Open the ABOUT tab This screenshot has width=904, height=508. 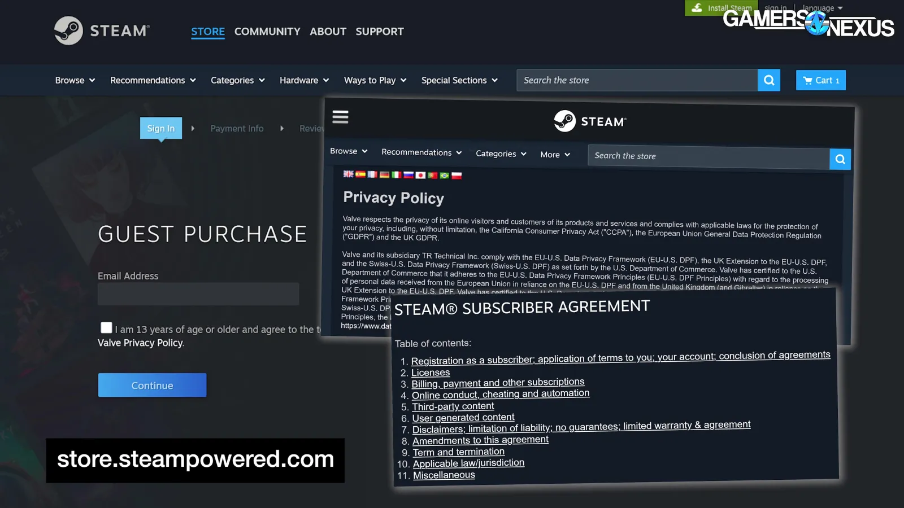pyautogui.click(x=328, y=32)
